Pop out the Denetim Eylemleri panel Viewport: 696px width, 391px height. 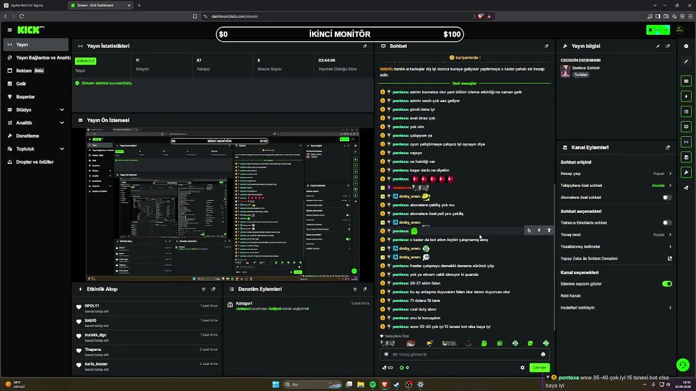click(x=365, y=289)
